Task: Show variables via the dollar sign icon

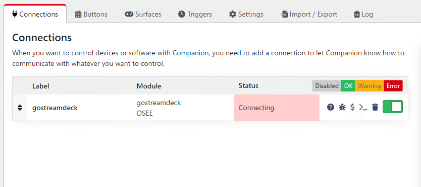Action: point(352,107)
